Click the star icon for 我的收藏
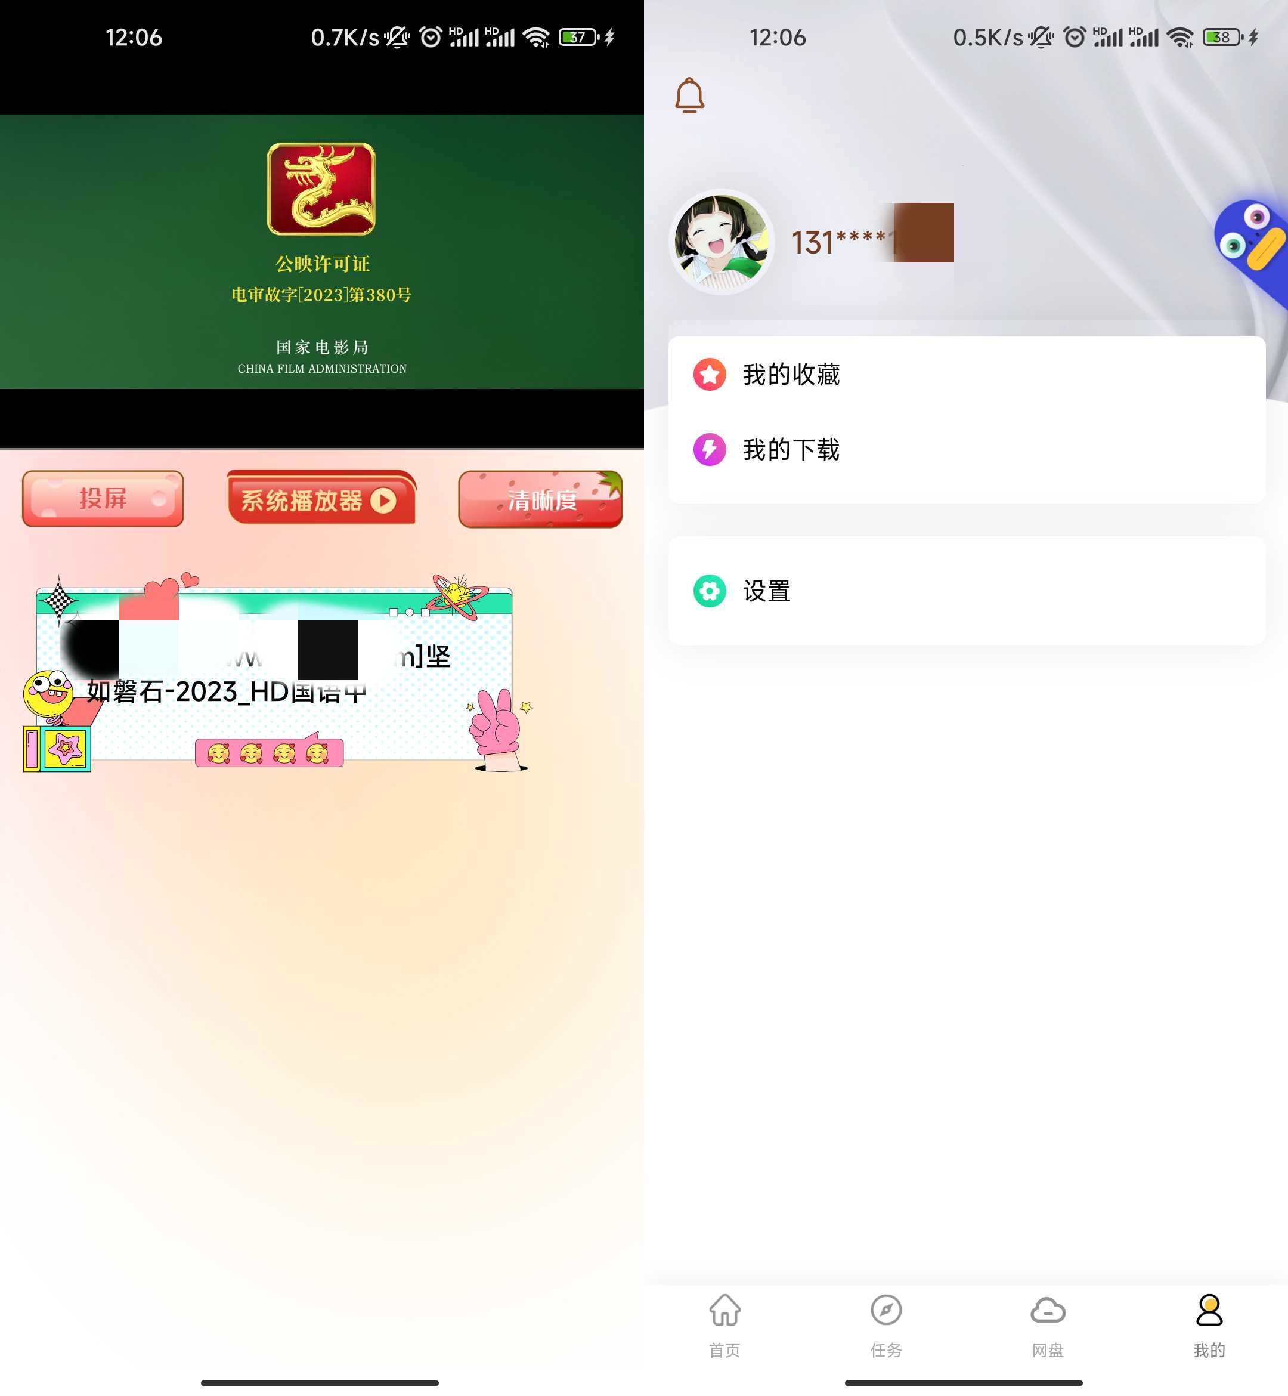Viewport: 1288px width, 1396px height. [707, 373]
